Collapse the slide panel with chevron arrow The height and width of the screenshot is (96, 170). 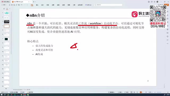[x=10, y=9]
